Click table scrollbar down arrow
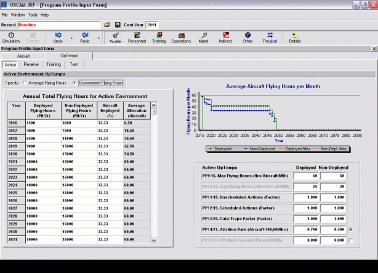Screen dimensions: 378x273 pos(153,240)
